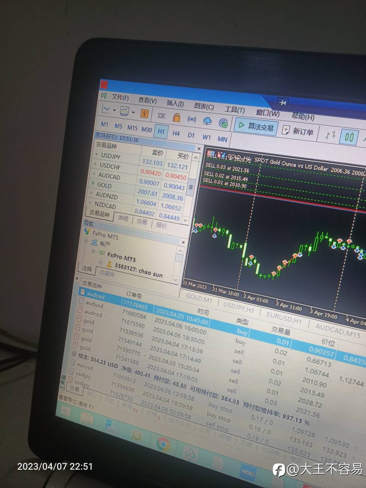The height and width of the screenshot is (488, 366).
Task: Click the new chart line icon
Action: pos(106,109)
